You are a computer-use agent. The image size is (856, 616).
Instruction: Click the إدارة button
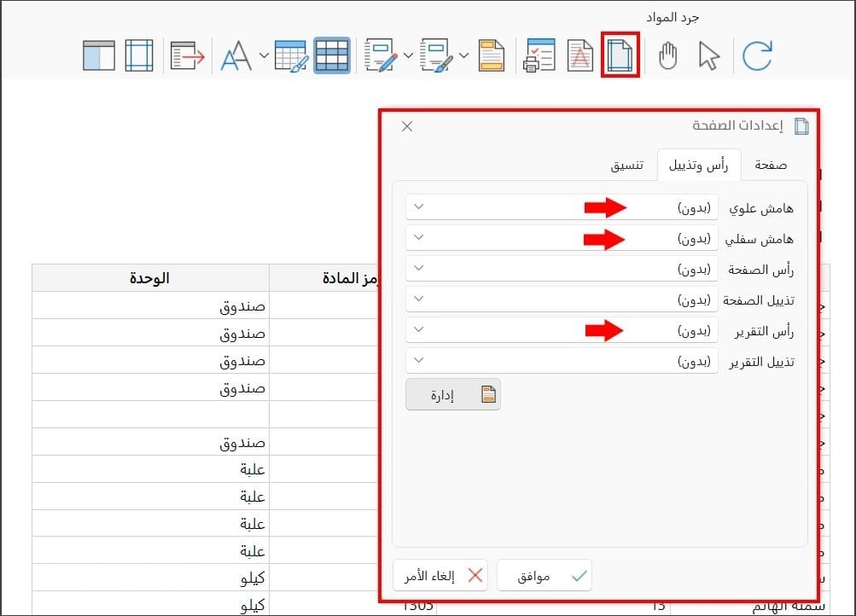click(453, 394)
